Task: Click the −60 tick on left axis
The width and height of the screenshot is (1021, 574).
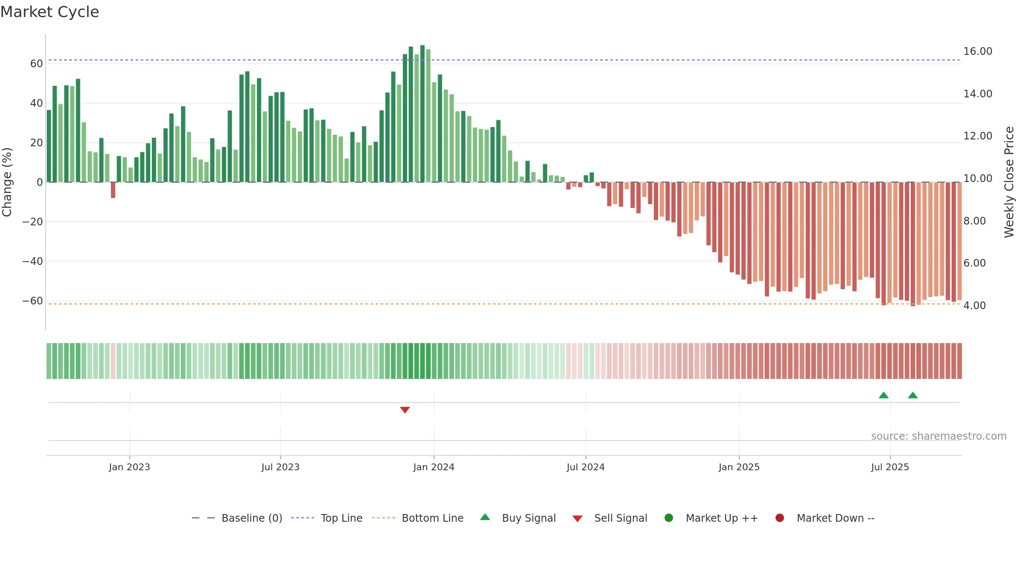Action: [x=32, y=301]
